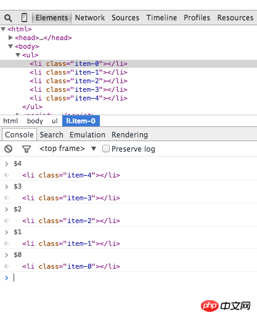Open the Rendering drawer tab

point(129,135)
